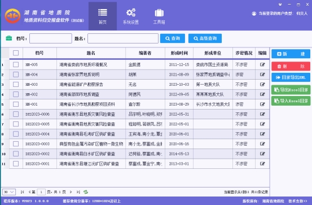The image size is (312, 205).
Task: Check the box for row HN-001
Action: [x=16, y=104]
